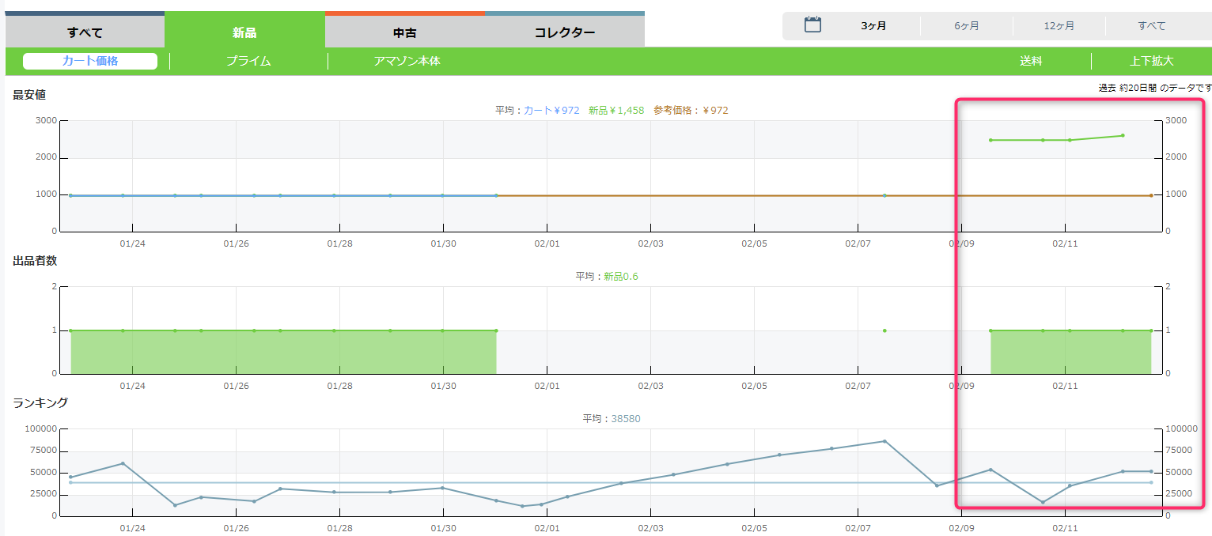The height and width of the screenshot is (536, 1212).
Task: Click the highest peak point in ランキング chart
Action: coord(884,441)
